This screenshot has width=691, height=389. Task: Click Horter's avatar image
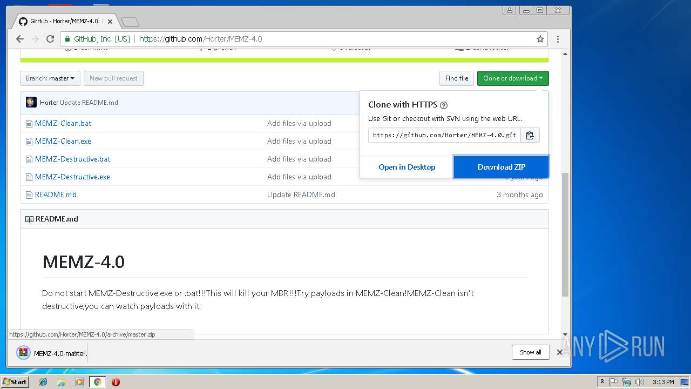pos(31,102)
